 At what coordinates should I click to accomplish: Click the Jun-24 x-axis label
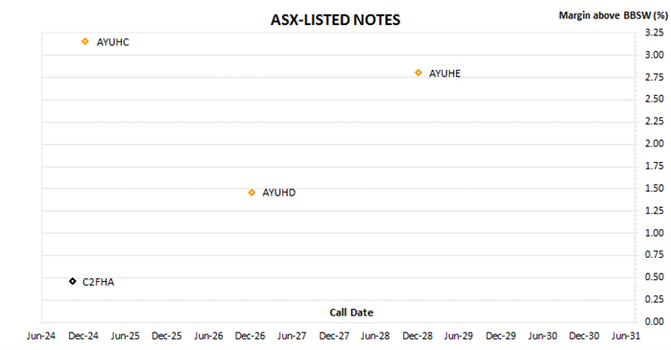point(41,336)
